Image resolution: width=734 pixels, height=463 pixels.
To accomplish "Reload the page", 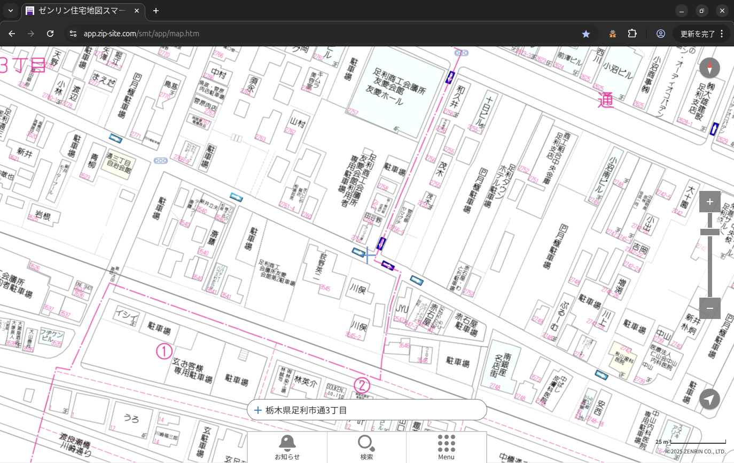I will click(50, 34).
